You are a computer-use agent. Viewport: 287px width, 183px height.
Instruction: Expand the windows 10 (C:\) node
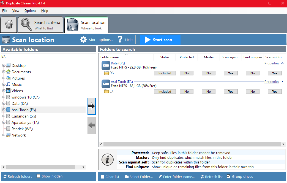point(4,97)
